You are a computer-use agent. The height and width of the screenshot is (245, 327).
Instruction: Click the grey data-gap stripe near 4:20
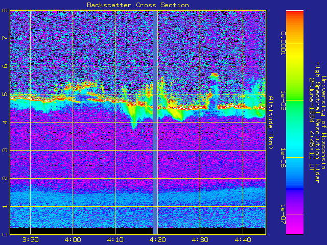point(155,122)
